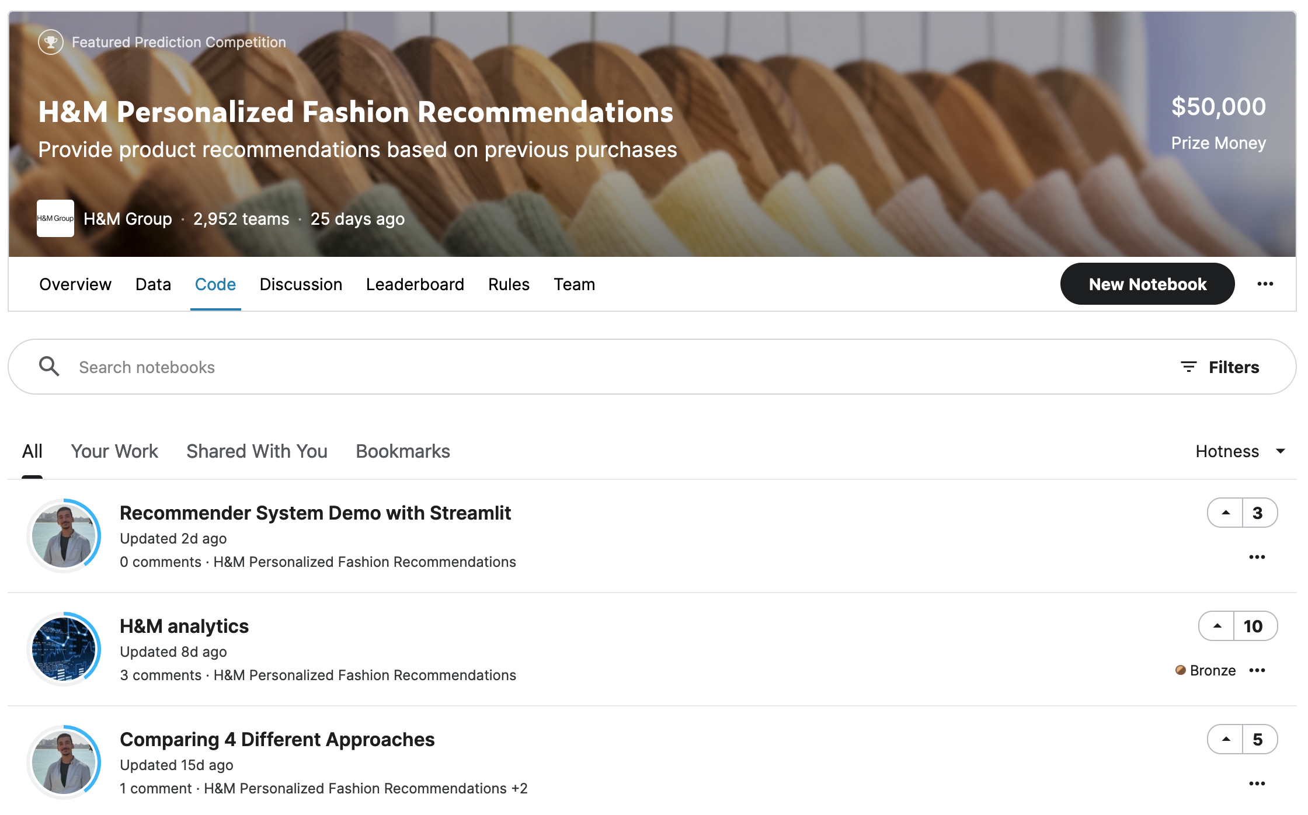
Task: Expand the Hotness sort dropdown
Action: 1227,451
